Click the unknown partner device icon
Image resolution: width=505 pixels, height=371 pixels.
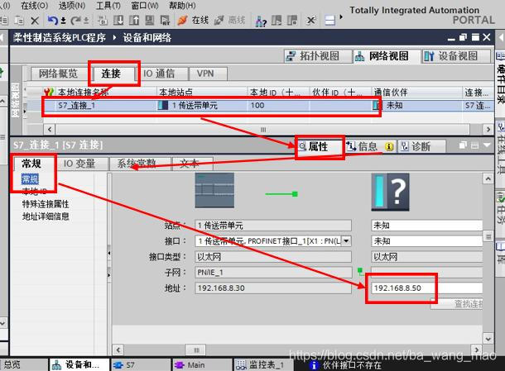391,192
